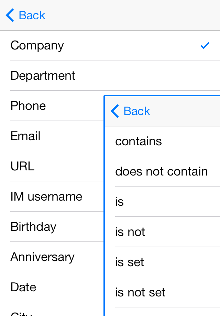This screenshot has height=316, width=220.
Task: Select the "is not set" condition
Action: (140, 292)
